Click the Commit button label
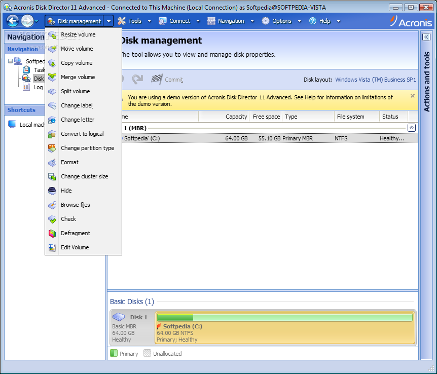The height and width of the screenshot is (374, 437). tap(174, 80)
